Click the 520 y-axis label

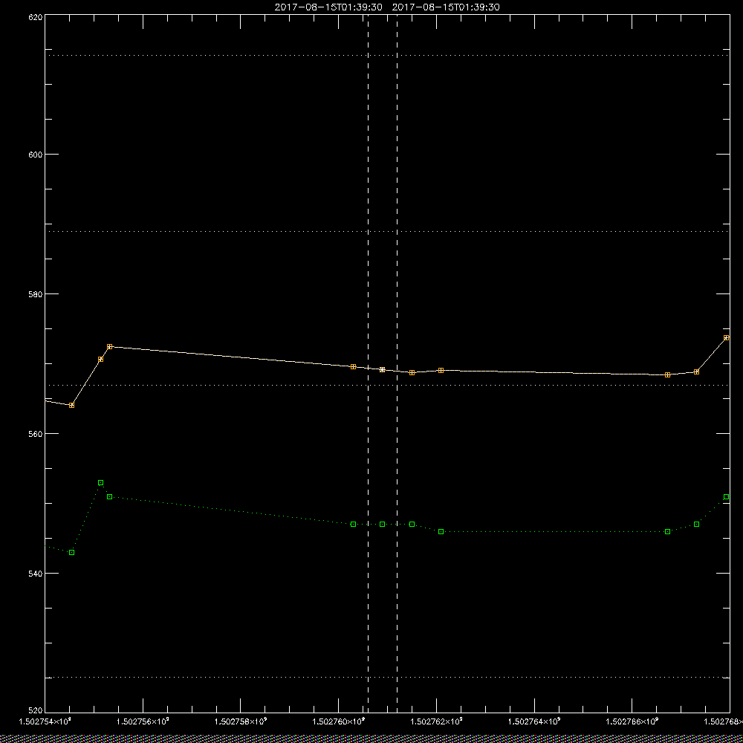tap(36, 710)
